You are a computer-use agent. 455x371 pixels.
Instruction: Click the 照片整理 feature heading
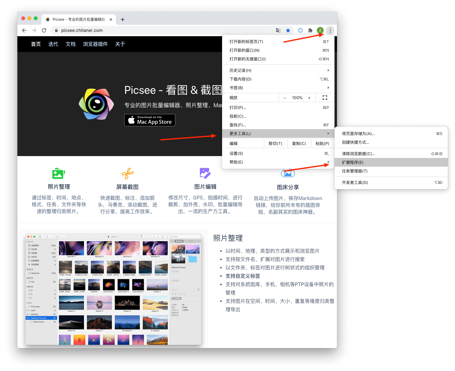(x=59, y=187)
